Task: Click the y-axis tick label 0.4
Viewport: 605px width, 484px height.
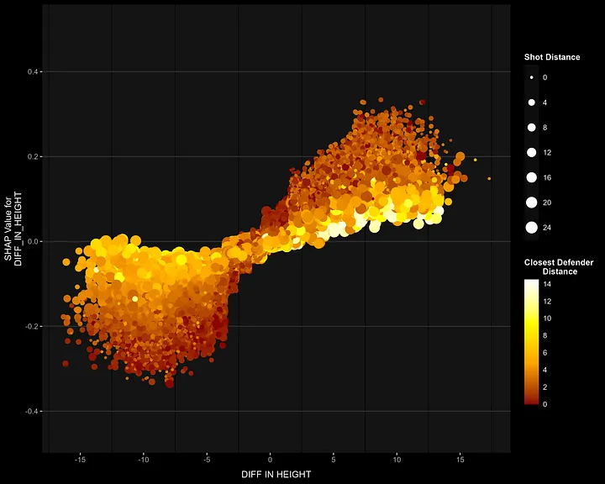Action: coord(34,72)
